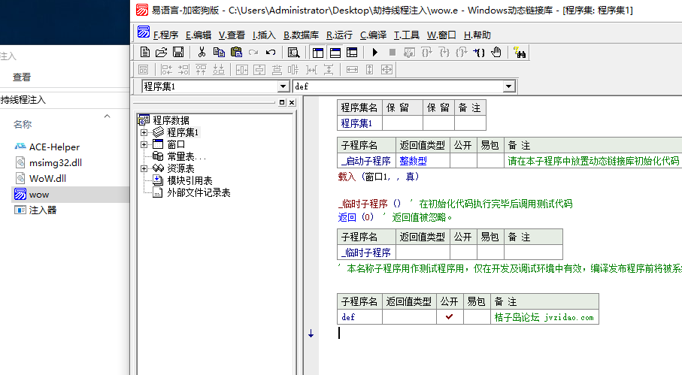Select 外部文件记录表 tree item
Screen dimensions: 682x375
click(199, 192)
